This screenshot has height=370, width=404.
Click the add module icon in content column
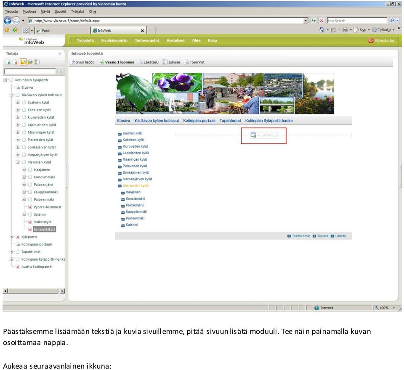pyautogui.click(x=253, y=135)
